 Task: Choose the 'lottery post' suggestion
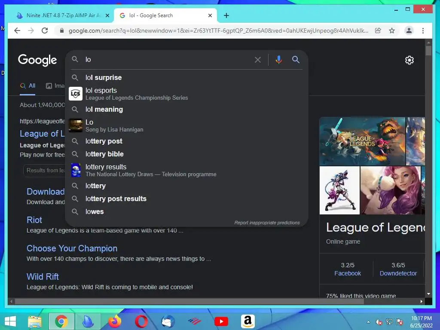click(186, 141)
